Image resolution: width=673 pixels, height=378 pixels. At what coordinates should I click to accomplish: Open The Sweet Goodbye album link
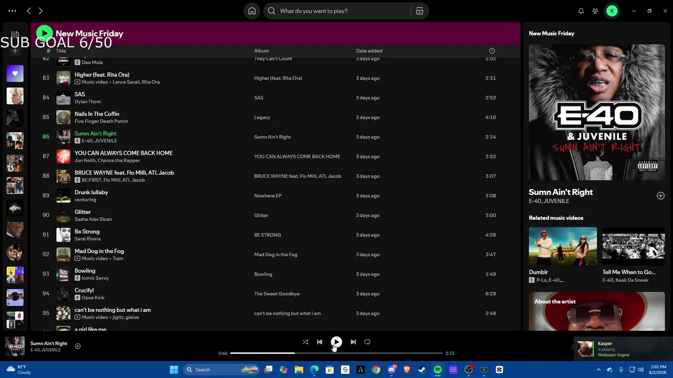[x=277, y=294]
